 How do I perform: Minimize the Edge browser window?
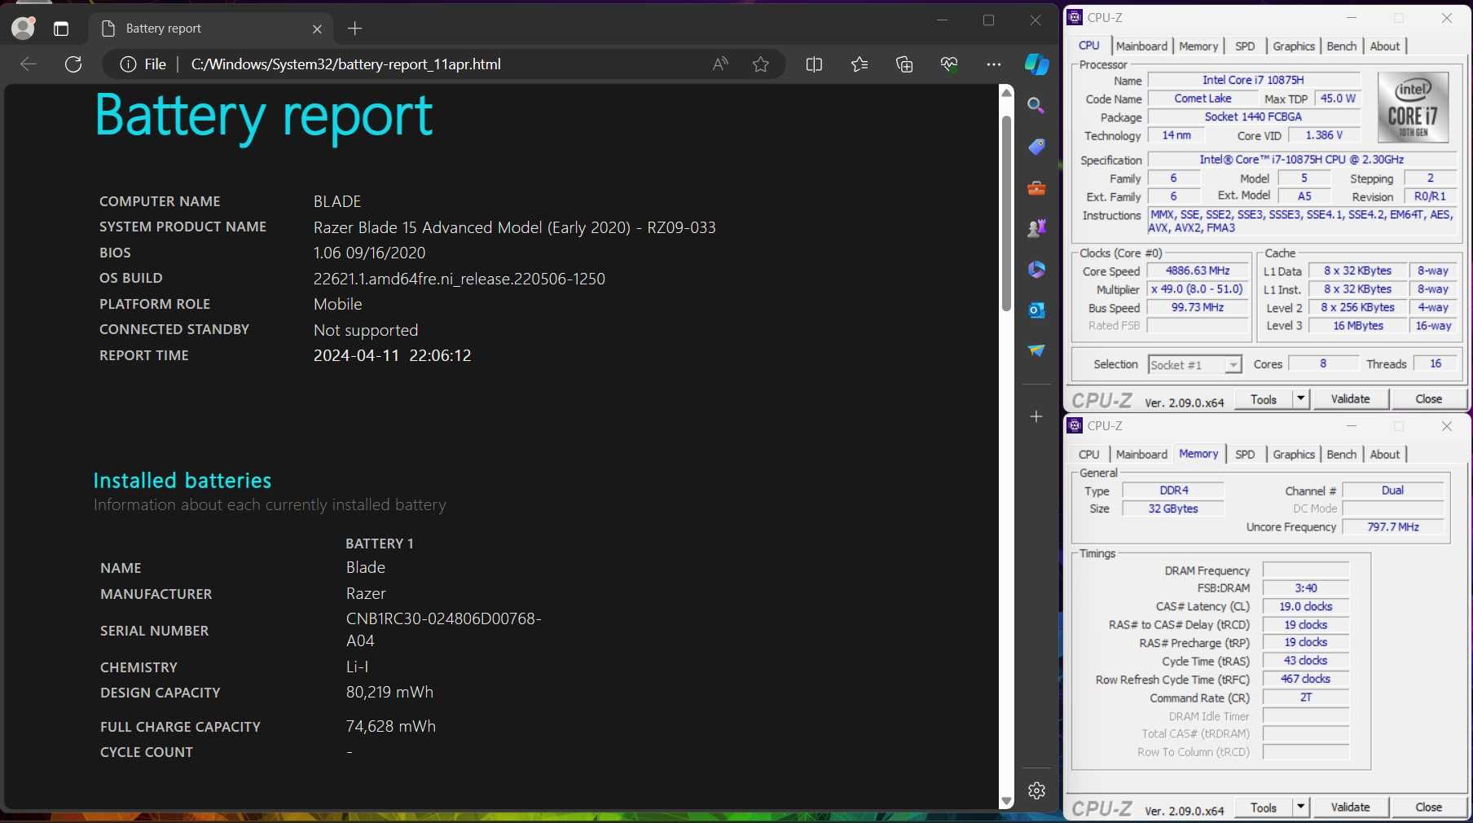coord(943,20)
